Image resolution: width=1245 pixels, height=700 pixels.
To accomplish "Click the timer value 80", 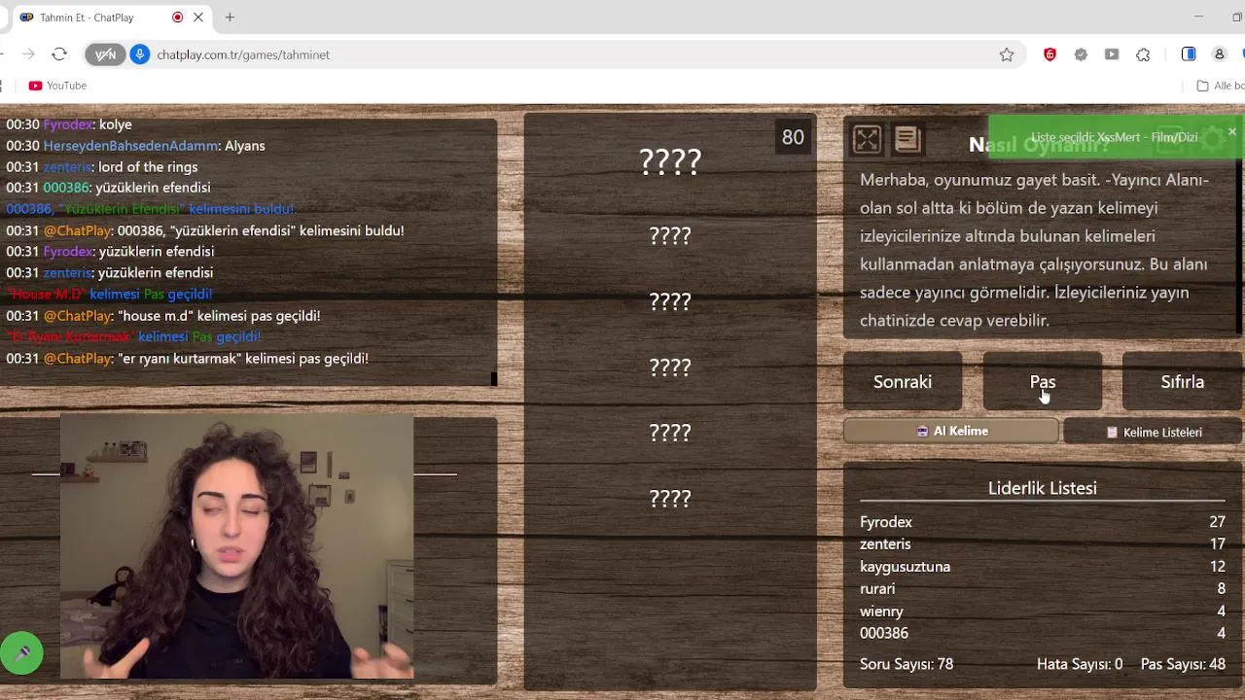I will 793,137.
